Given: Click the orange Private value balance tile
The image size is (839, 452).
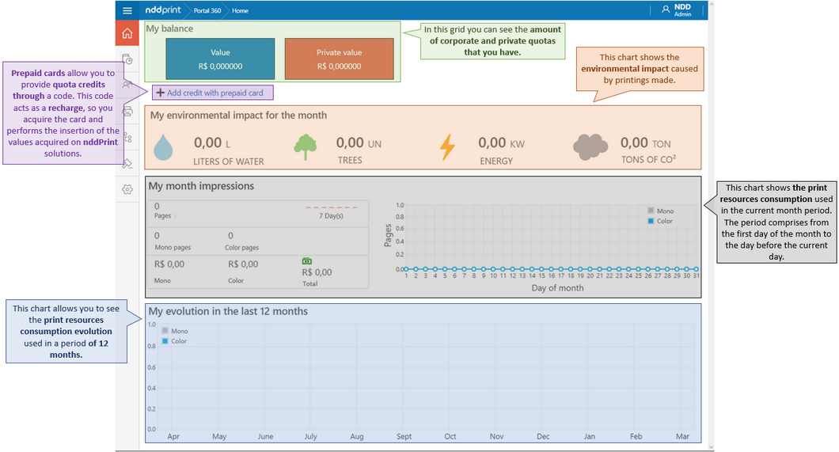Looking at the screenshot, I should pos(339,59).
